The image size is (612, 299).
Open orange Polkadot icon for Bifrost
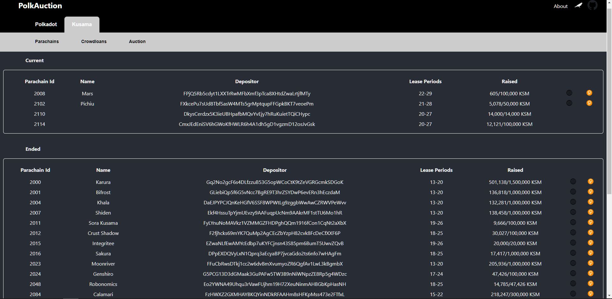591,192
